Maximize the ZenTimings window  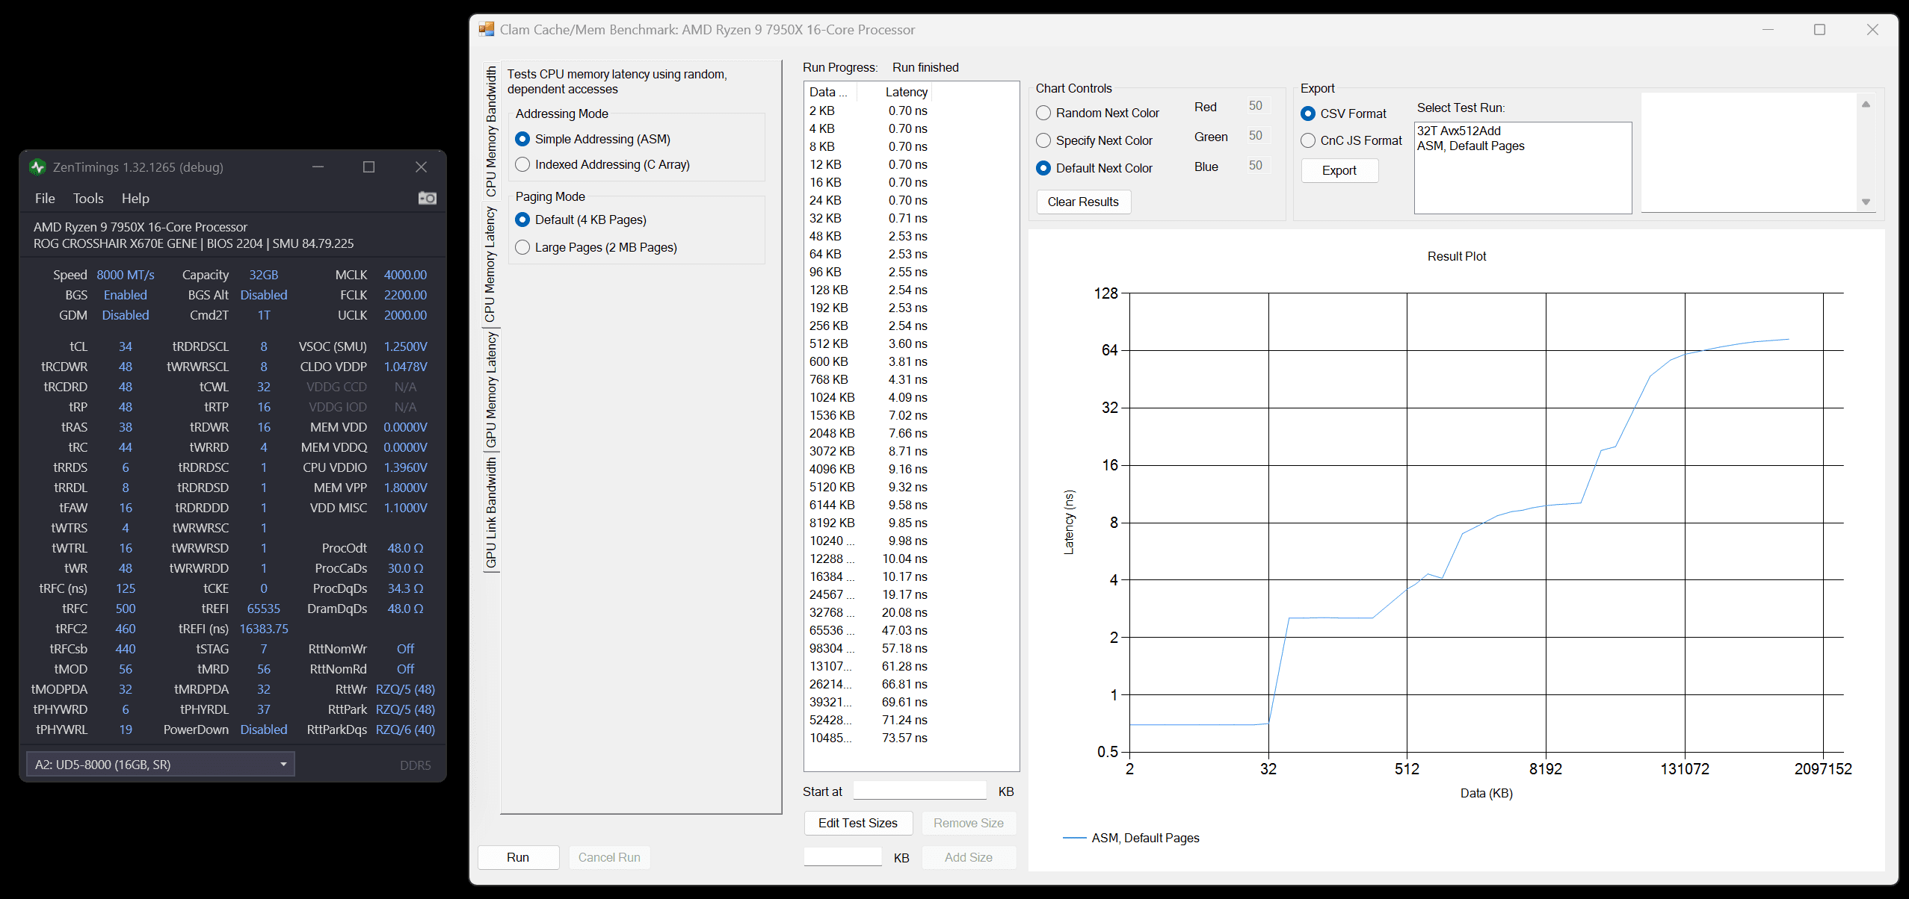tap(368, 167)
